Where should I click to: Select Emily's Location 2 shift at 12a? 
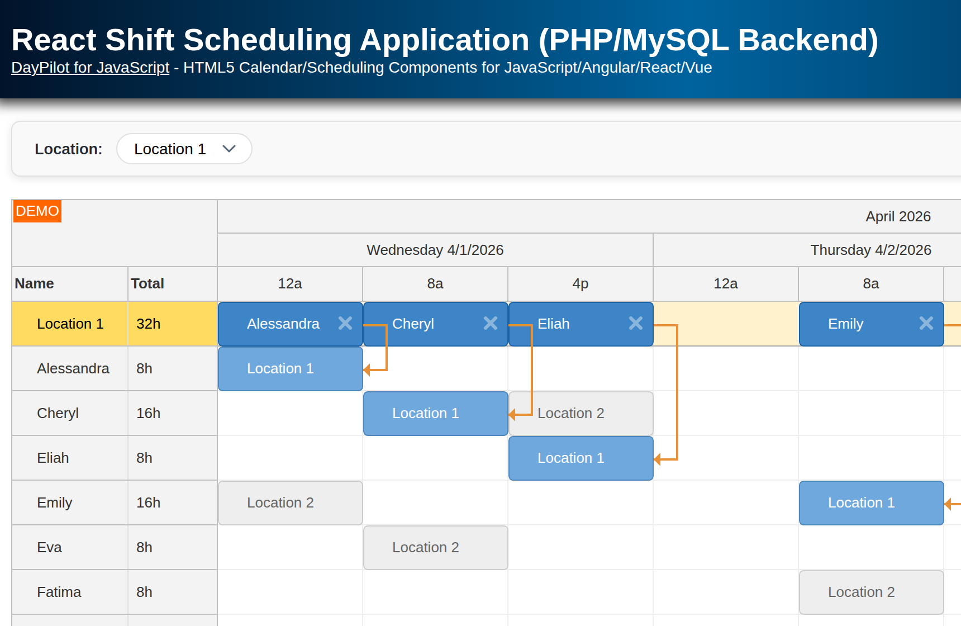pos(289,502)
